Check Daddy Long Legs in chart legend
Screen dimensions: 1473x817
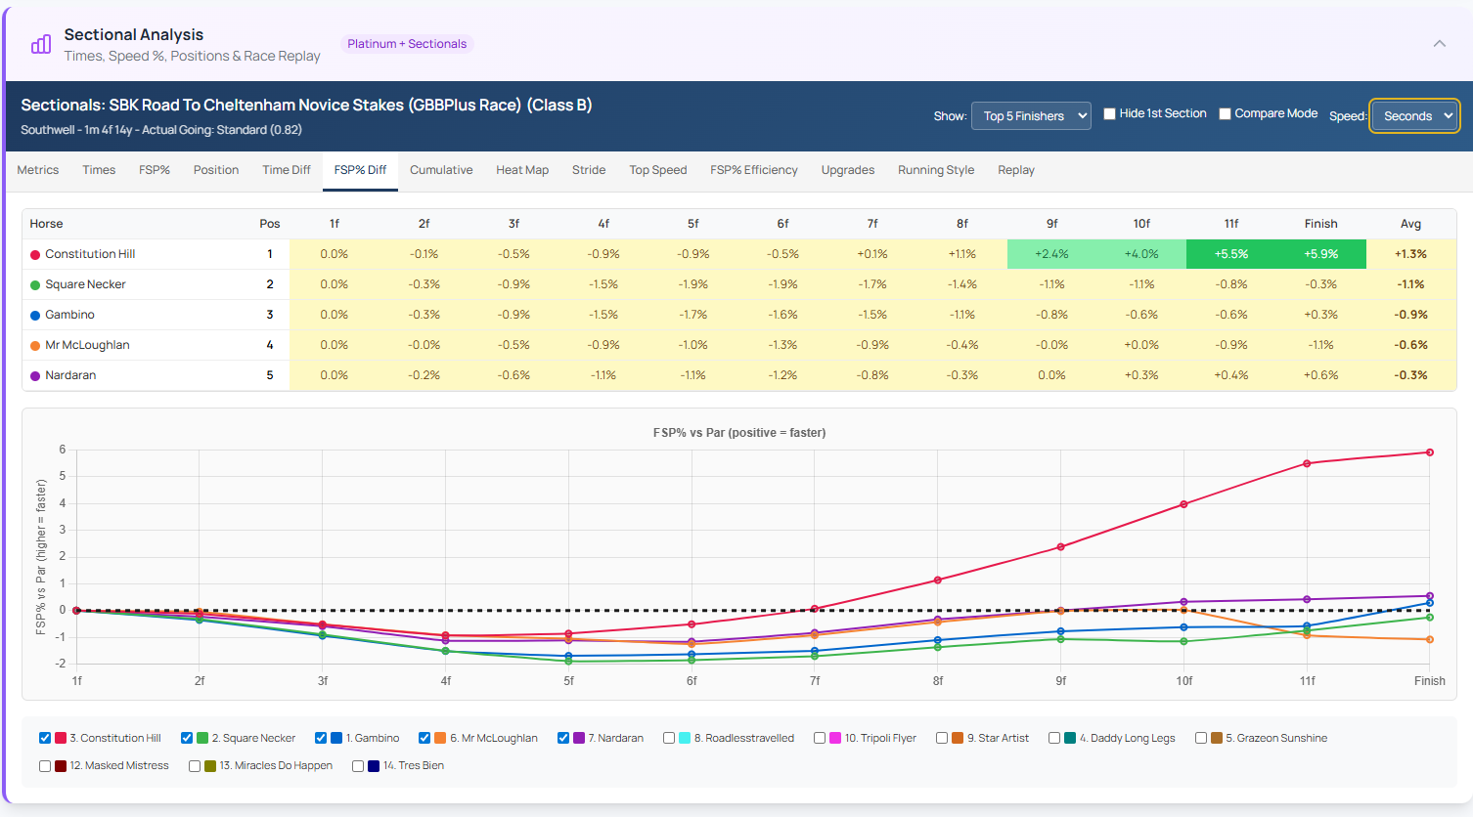coord(1054,738)
